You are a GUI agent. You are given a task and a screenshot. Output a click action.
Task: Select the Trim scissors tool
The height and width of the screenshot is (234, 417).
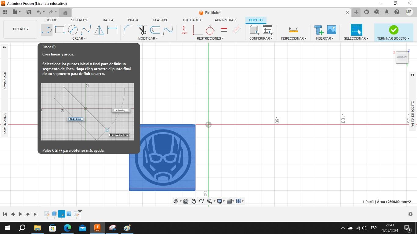coord(142,30)
